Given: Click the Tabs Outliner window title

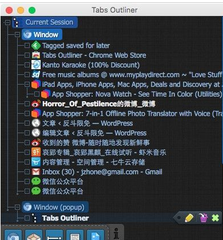Looking at the screenshot, I should 114,10.
